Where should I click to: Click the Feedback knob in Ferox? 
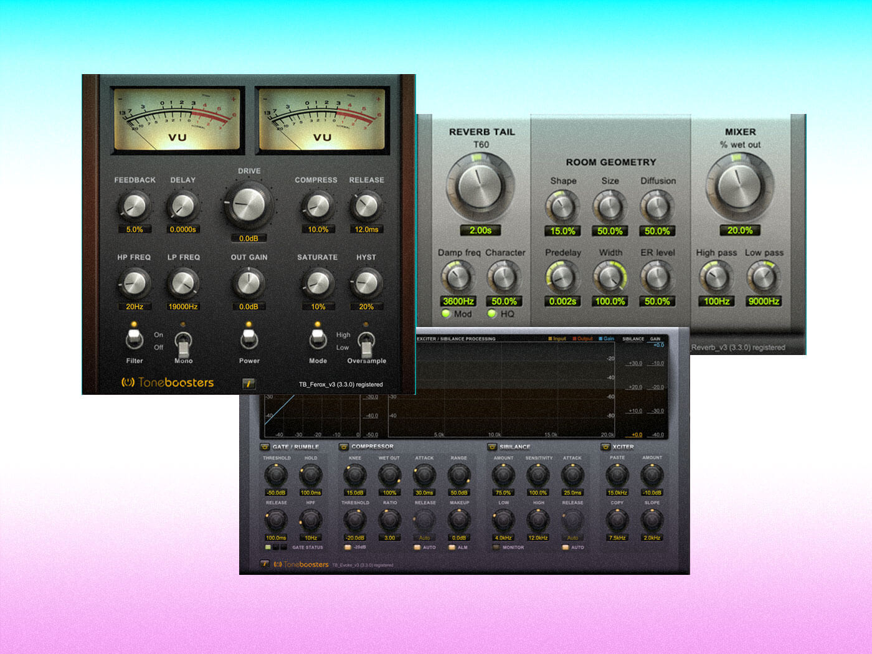click(135, 206)
